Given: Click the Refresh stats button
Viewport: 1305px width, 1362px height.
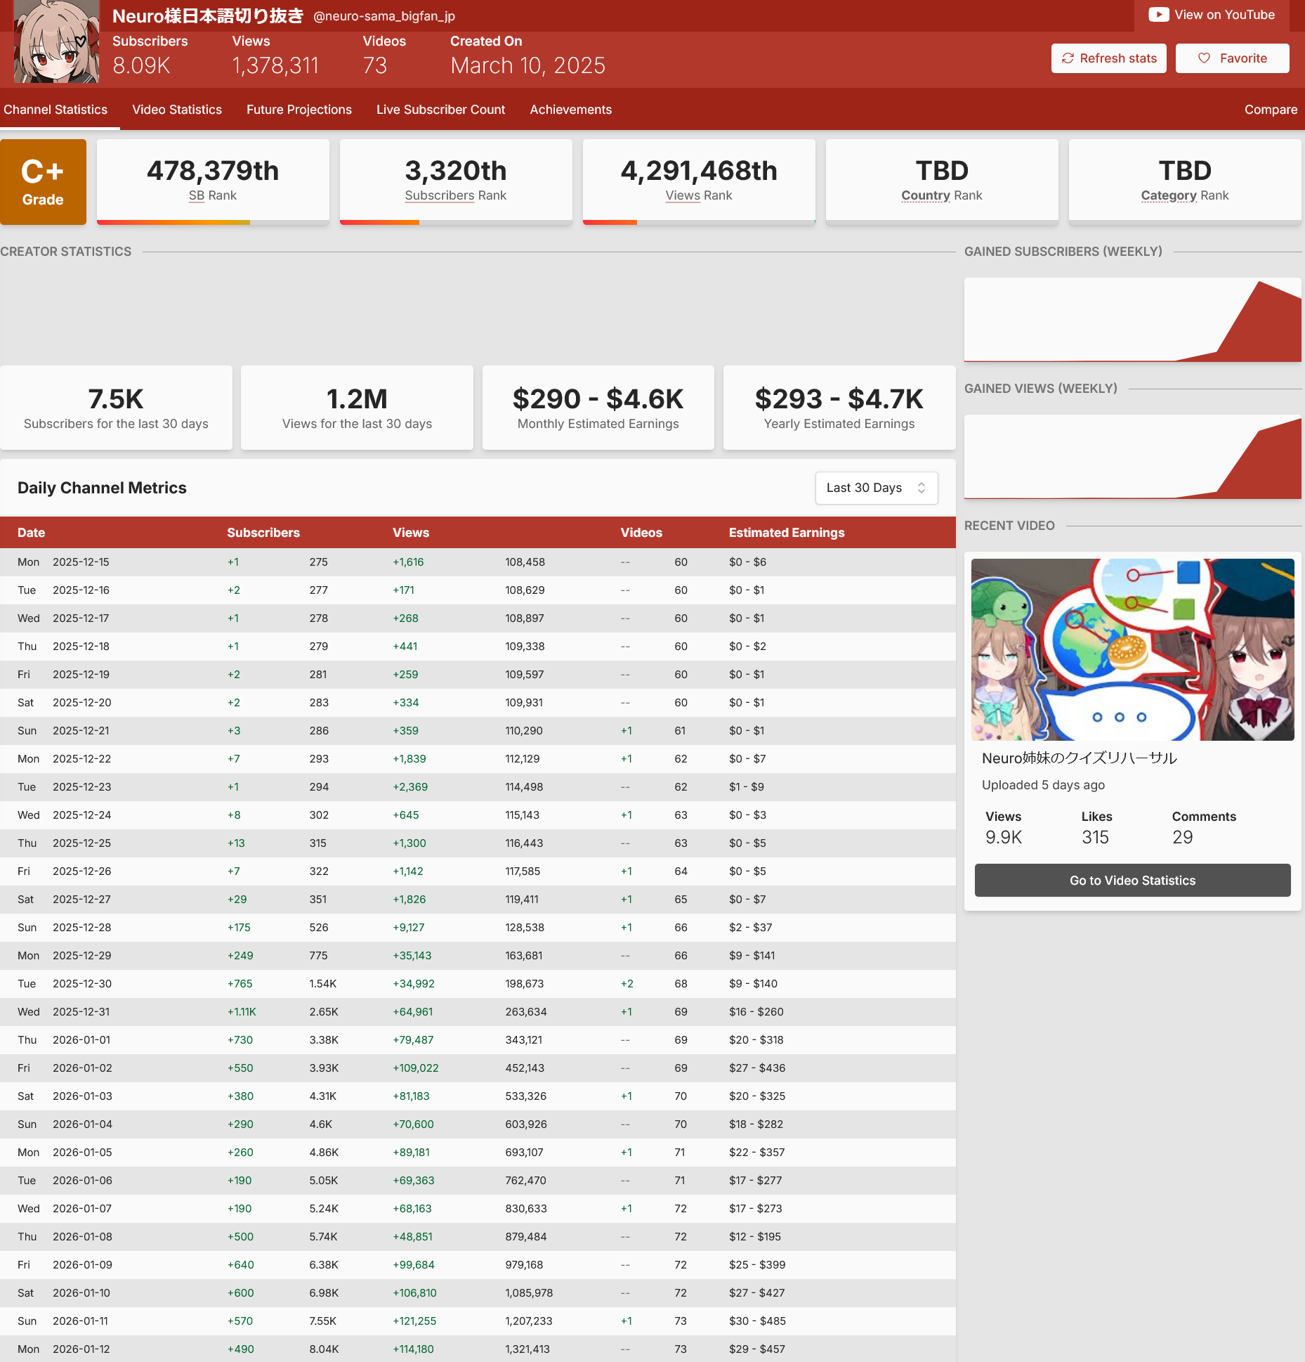Looking at the screenshot, I should point(1108,58).
